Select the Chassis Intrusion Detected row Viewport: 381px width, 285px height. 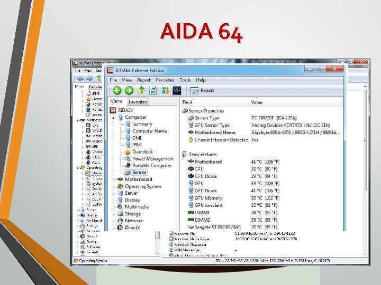point(262,140)
